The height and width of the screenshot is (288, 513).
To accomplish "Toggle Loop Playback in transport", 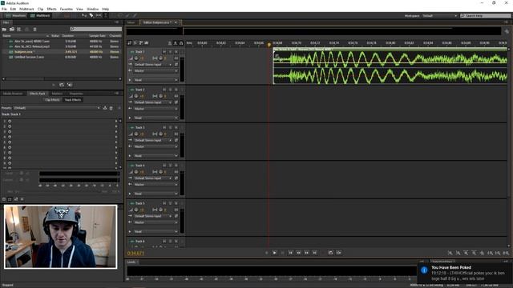I will pyautogui.click(x=330, y=253).
